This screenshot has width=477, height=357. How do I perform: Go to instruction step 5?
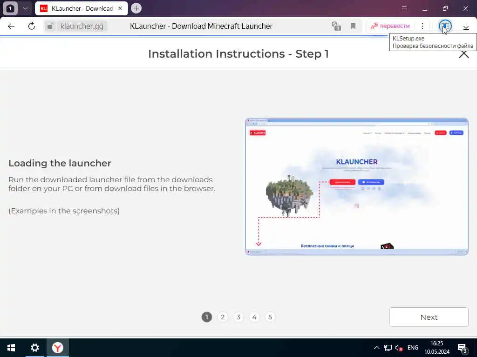coord(270,317)
